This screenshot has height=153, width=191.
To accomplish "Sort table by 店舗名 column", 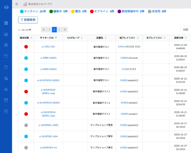I will (x=101, y=38).
